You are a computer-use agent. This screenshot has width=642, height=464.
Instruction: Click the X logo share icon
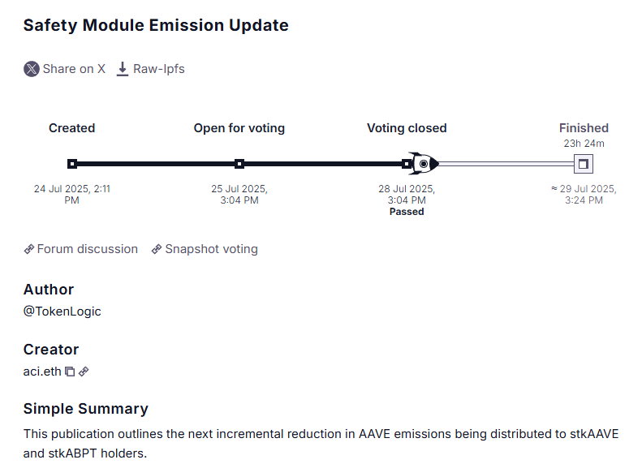(32, 69)
